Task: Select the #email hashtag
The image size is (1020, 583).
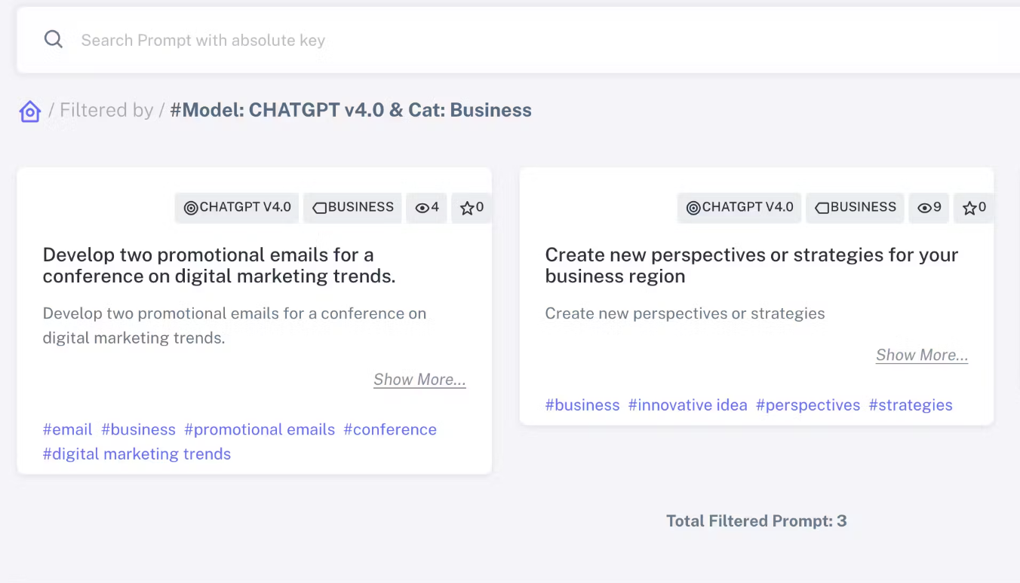Action: point(67,429)
